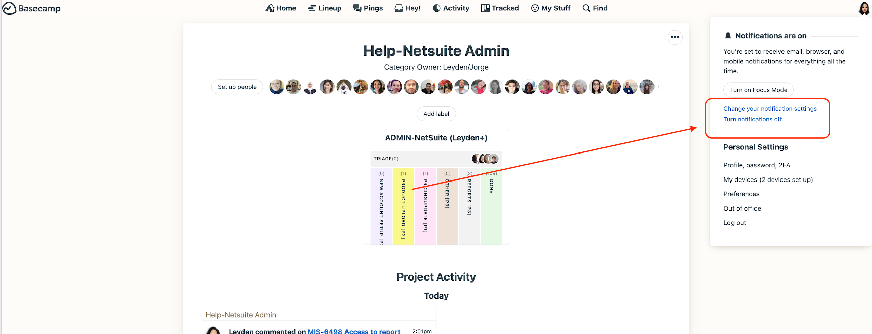Screen dimensions: 872x334
Task: Click Help-Netsuite Admin link in activity feed
Action: point(241,315)
